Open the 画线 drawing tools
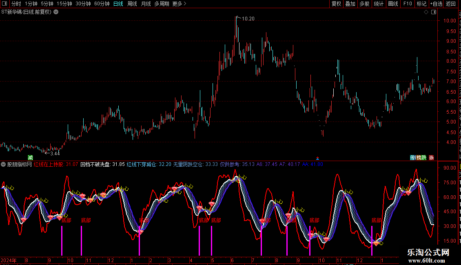Screen dimensions: 461x265 point(393,4)
